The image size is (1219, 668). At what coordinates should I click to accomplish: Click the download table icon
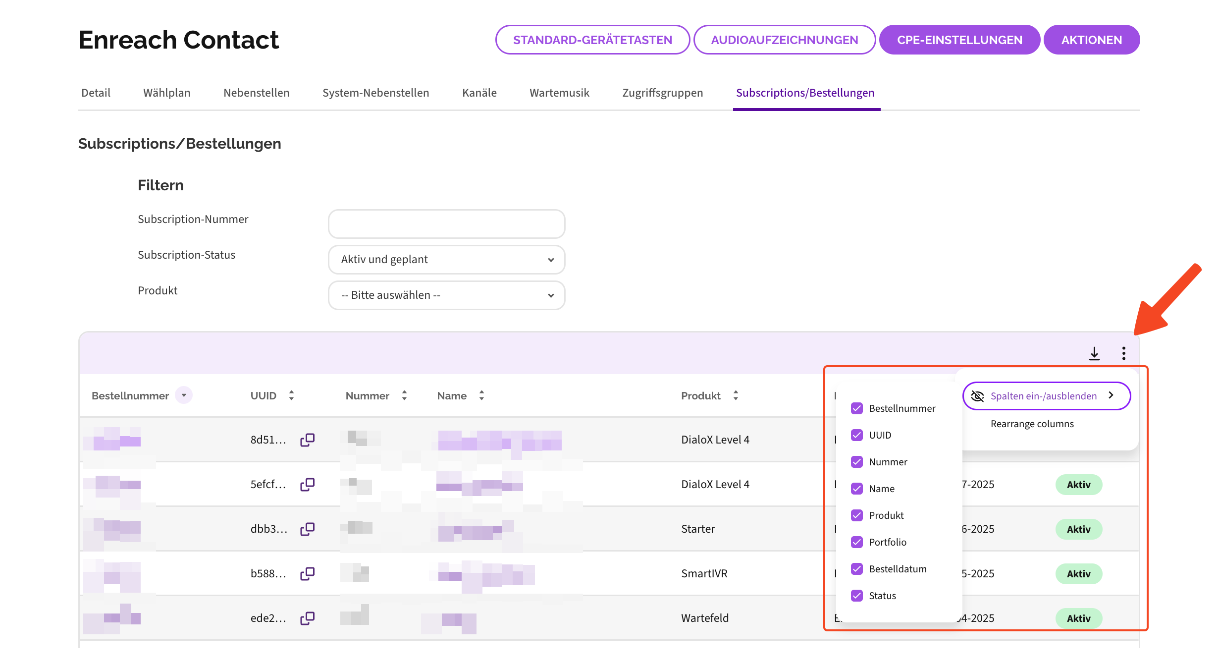point(1094,353)
